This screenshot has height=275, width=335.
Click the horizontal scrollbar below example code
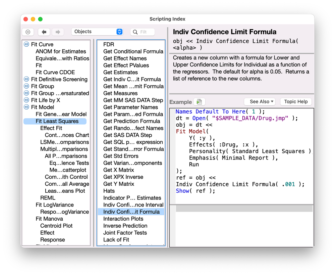point(244,209)
